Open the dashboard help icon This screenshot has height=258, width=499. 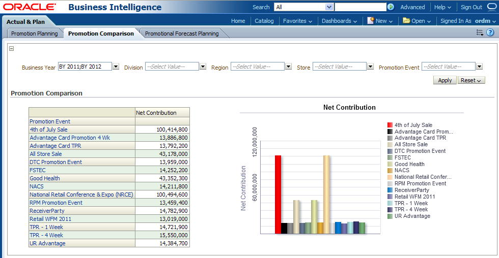pos(490,33)
